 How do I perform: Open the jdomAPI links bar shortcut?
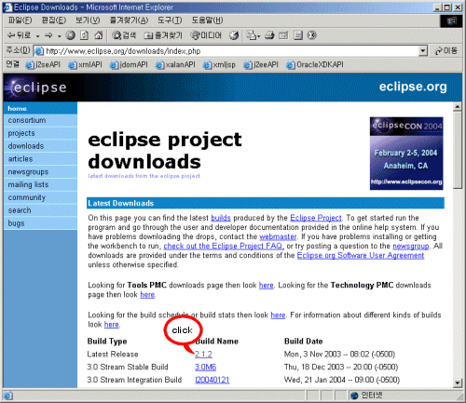tap(130, 64)
